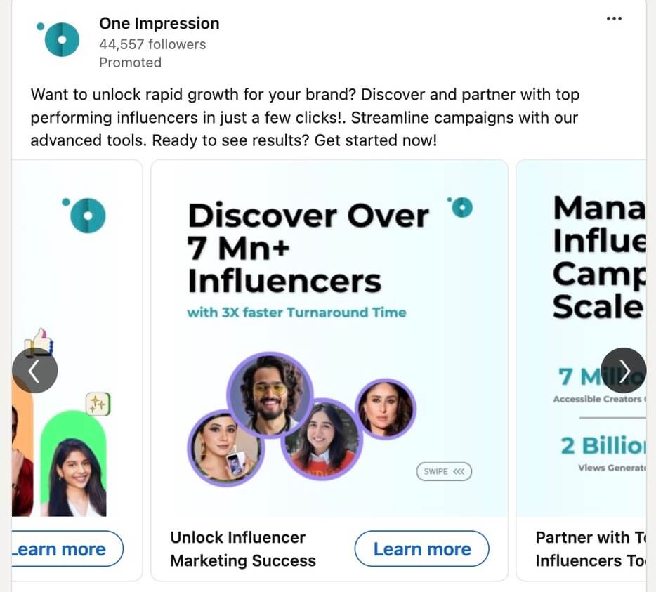Viewport: 656px width, 592px height.
Task: Click the Partner with Top Influencers title
Action: click(589, 549)
